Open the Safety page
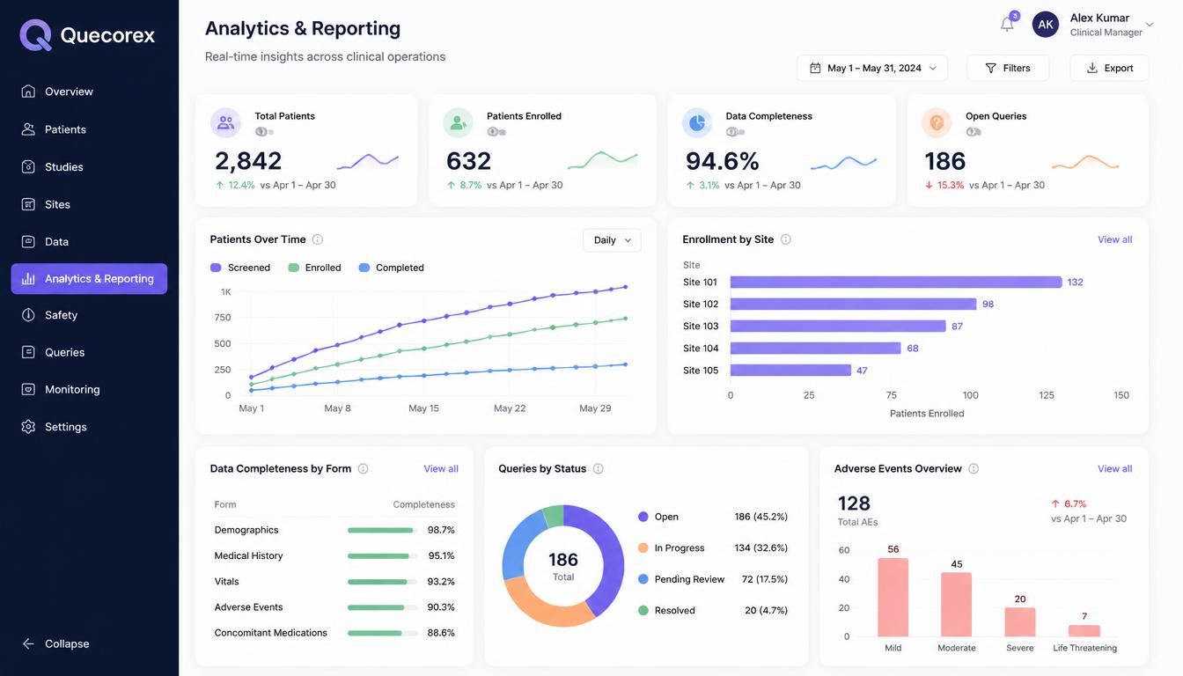This screenshot has height=676, width=1183. (x=89, y=315)
